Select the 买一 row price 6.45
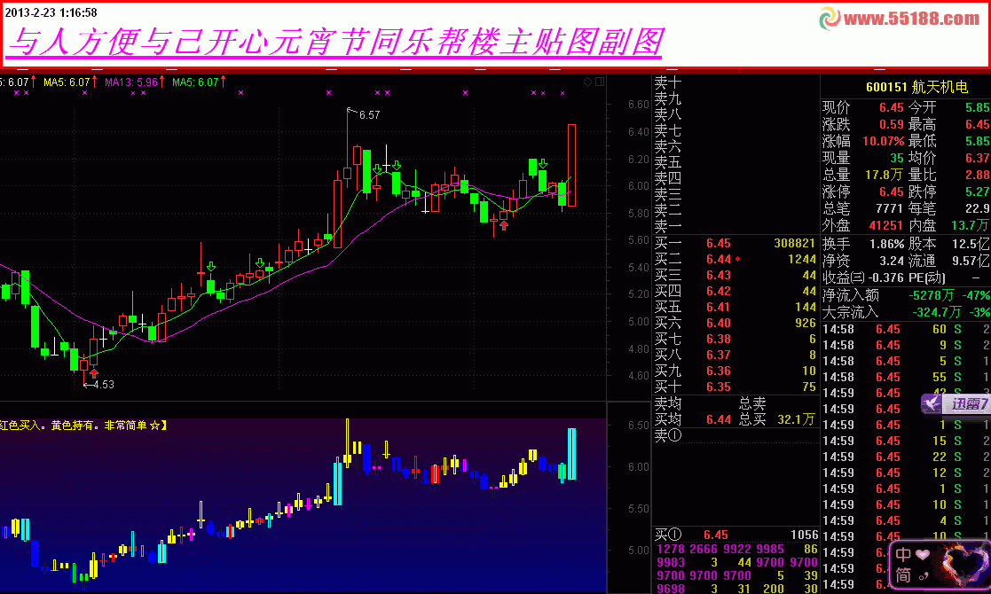Screen dimensions: 991x594 pos(718,244)
